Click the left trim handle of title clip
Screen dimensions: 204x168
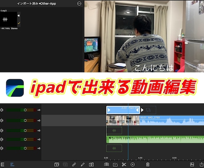pyautogui.click(x=109, y=110)
